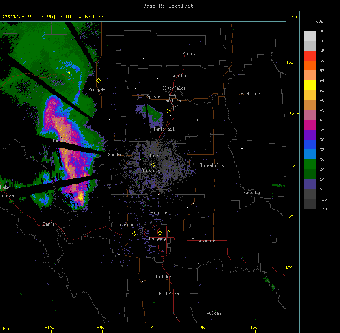
Task: Pick the light gray 70-80 dBZ legend swatch
Action: tap(310, 36)
